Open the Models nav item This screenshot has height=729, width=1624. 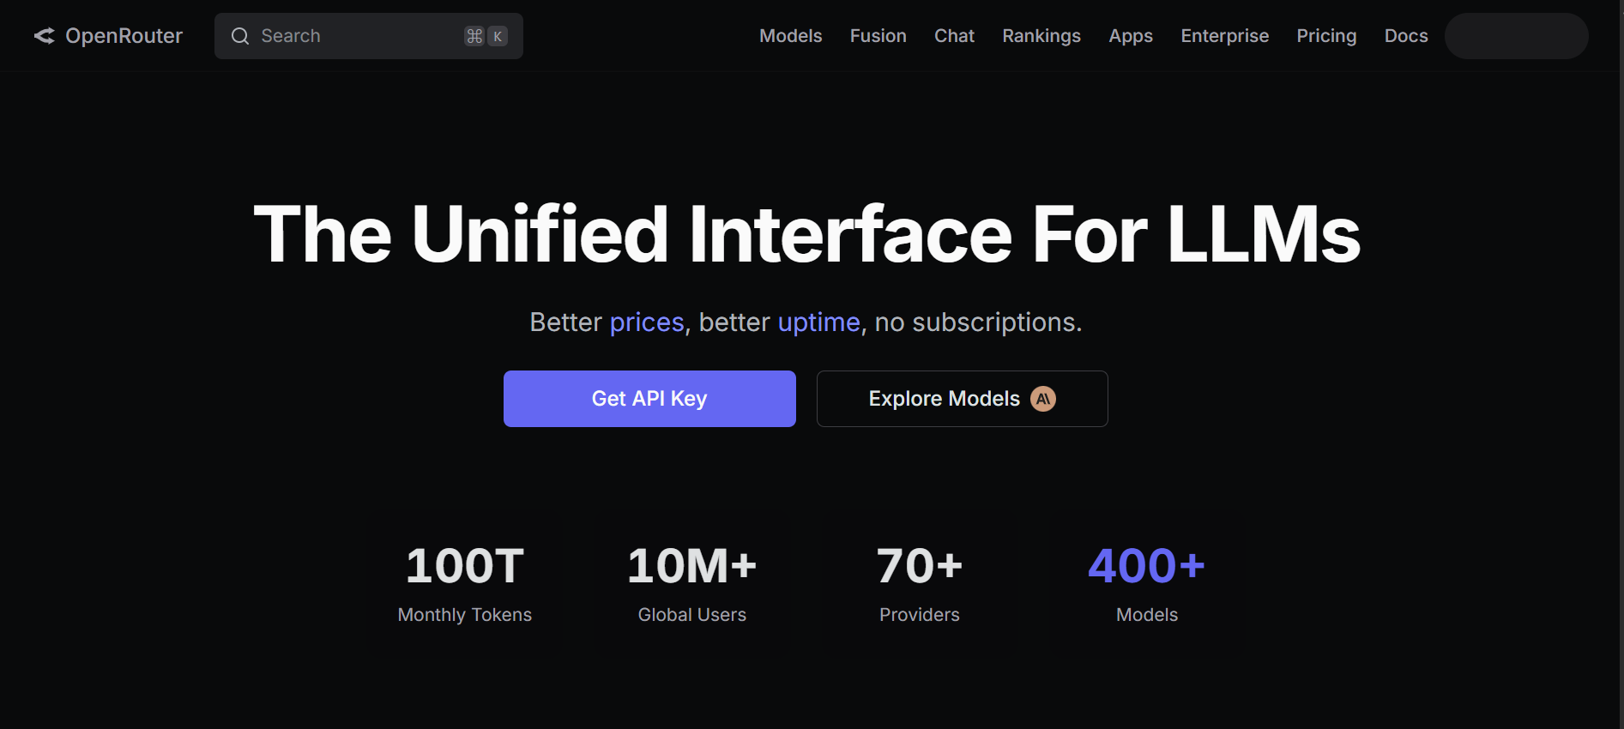[x=791, y=36]
